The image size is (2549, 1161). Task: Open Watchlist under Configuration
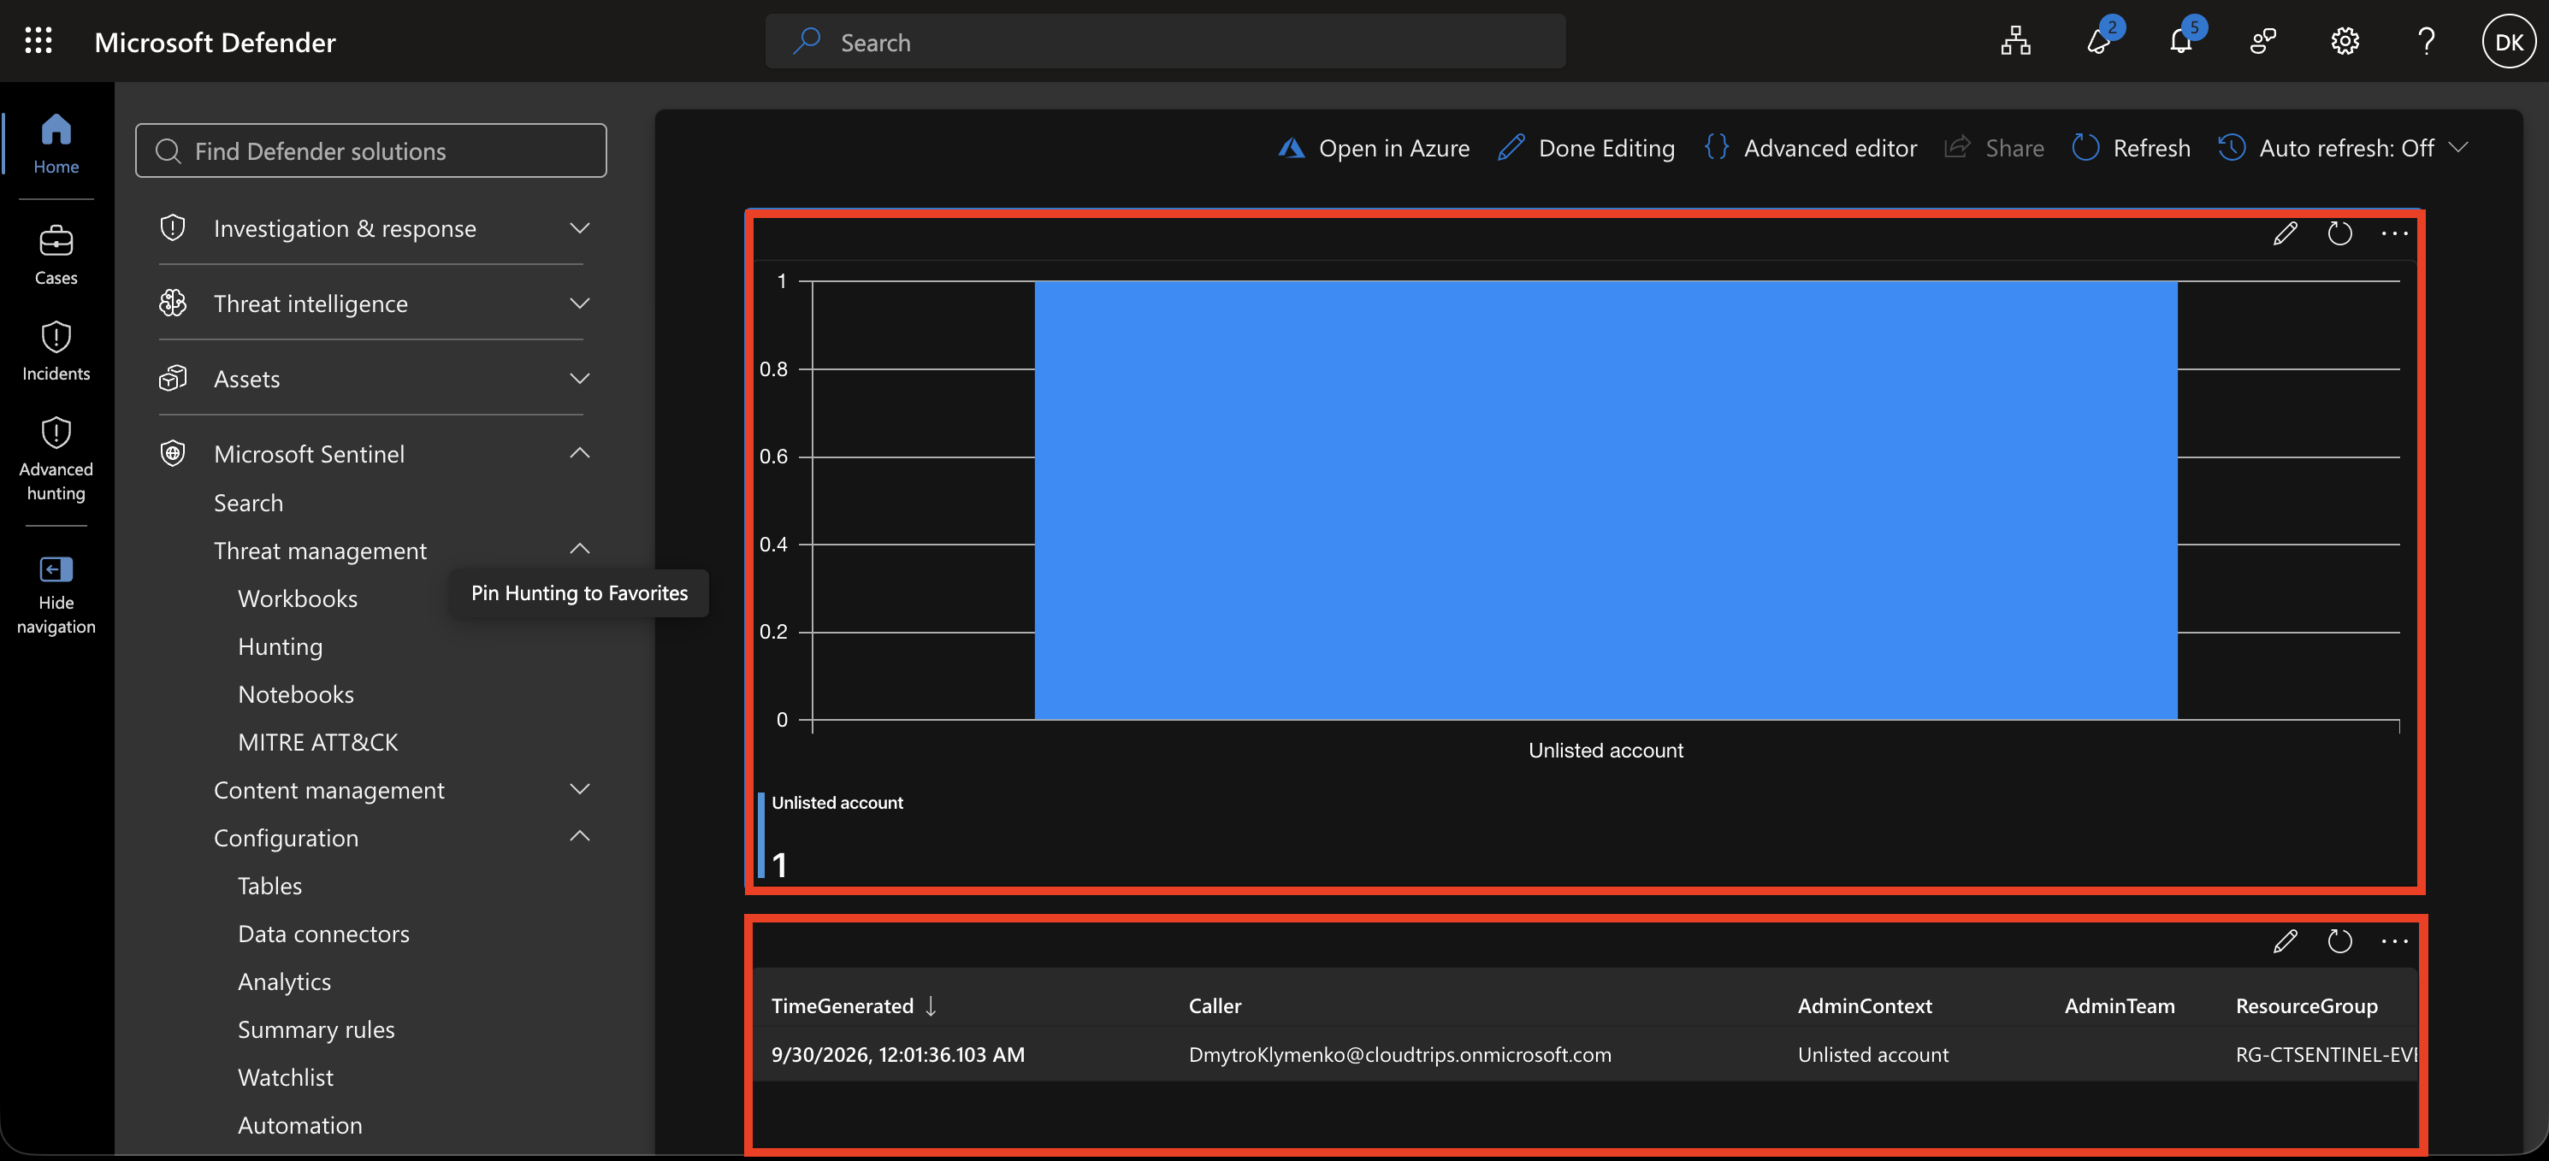(x=286, y=1077)
